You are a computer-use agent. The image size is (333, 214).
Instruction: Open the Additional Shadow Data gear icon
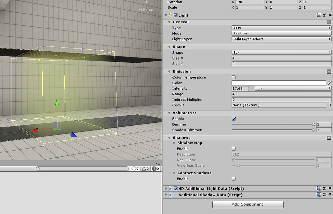330,194
